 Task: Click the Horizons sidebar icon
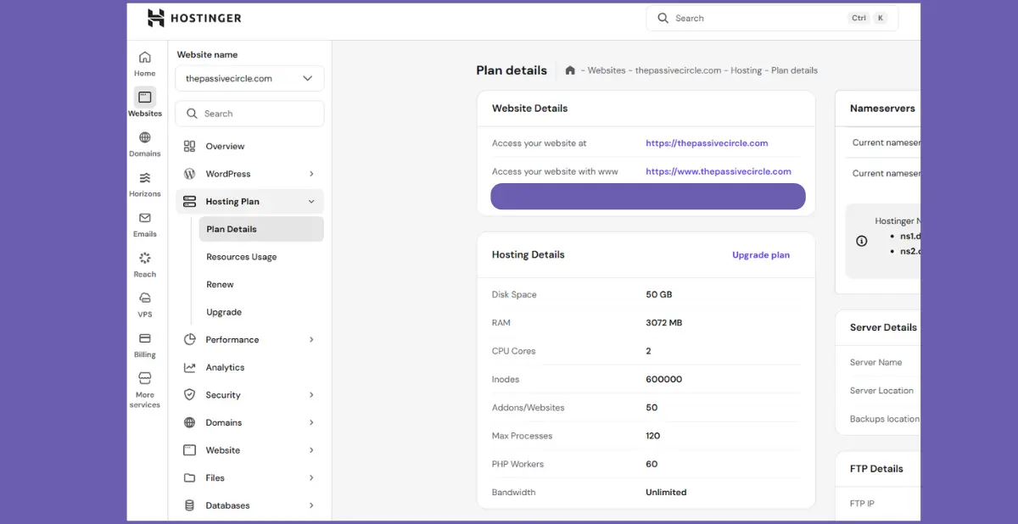coord(144,182)
